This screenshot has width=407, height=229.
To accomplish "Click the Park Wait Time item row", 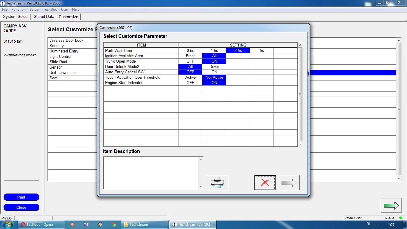I will point(141,51).
